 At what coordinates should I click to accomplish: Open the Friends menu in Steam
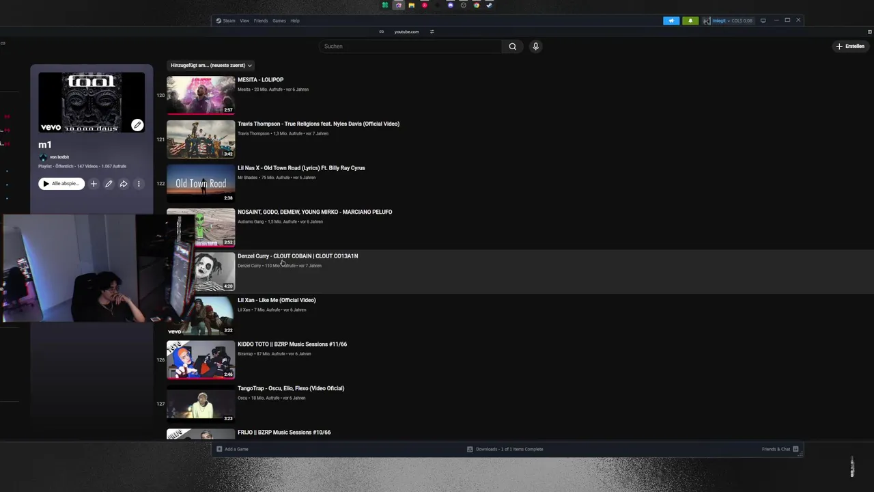tap(261, 20)
